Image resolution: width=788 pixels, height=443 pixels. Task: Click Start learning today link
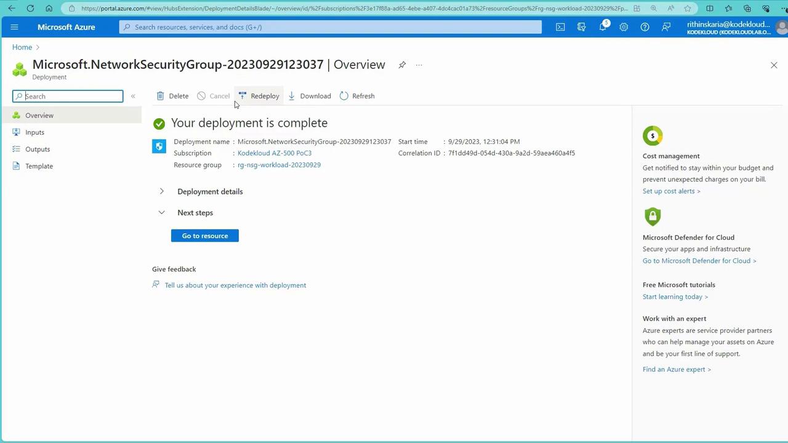point(675,297)
